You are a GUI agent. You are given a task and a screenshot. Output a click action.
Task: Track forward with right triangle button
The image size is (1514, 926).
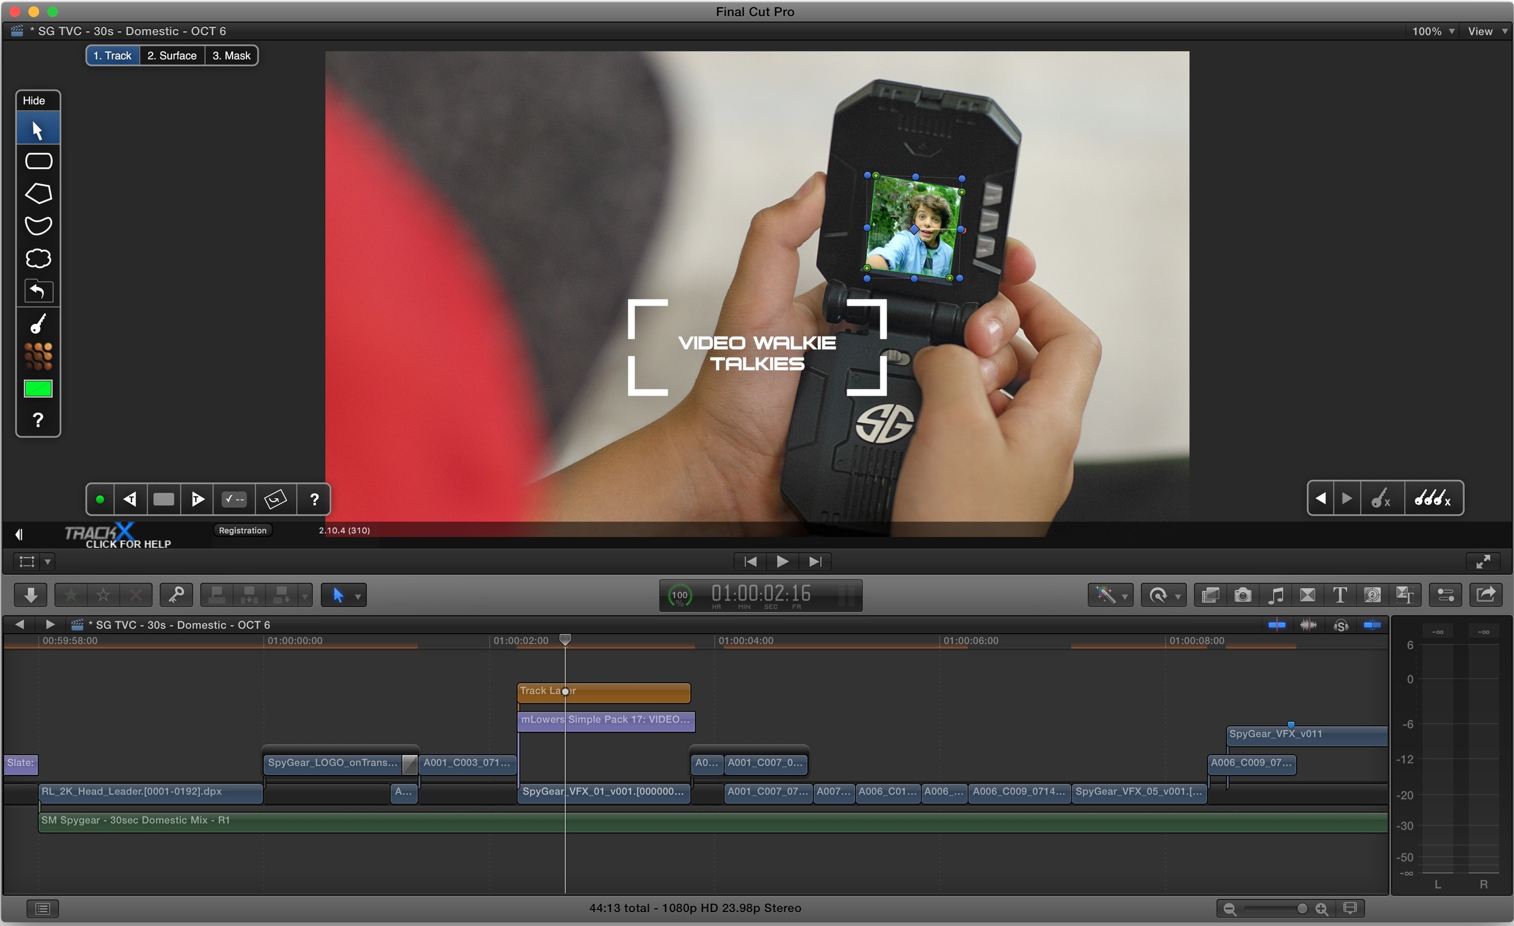197,499
